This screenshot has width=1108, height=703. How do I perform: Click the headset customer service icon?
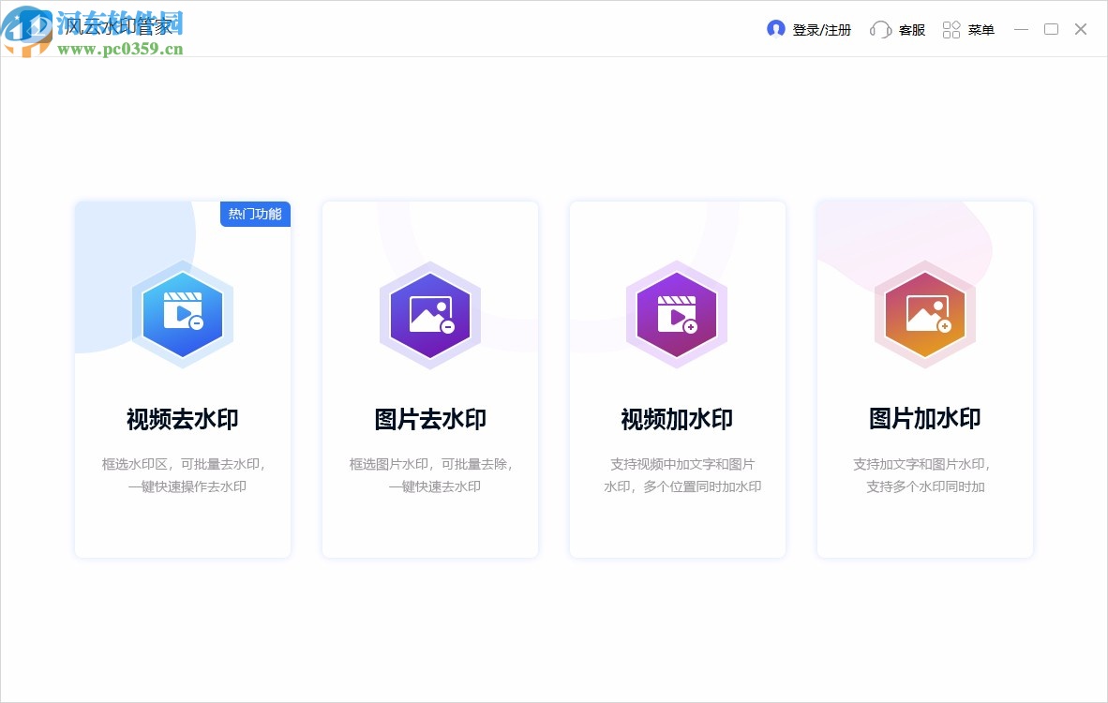click(x=881, y=29)
